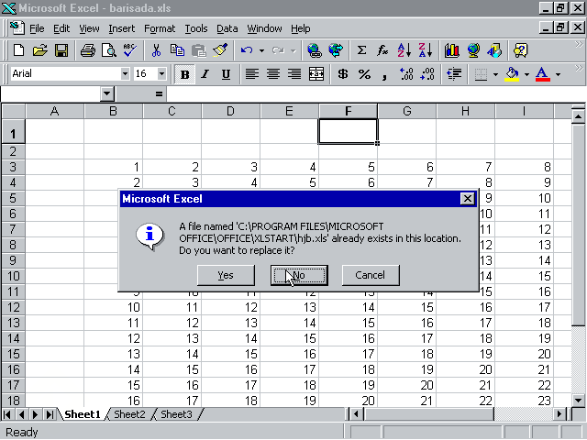
Task: Print the sheet with printer icon
Action: point(88,50)
